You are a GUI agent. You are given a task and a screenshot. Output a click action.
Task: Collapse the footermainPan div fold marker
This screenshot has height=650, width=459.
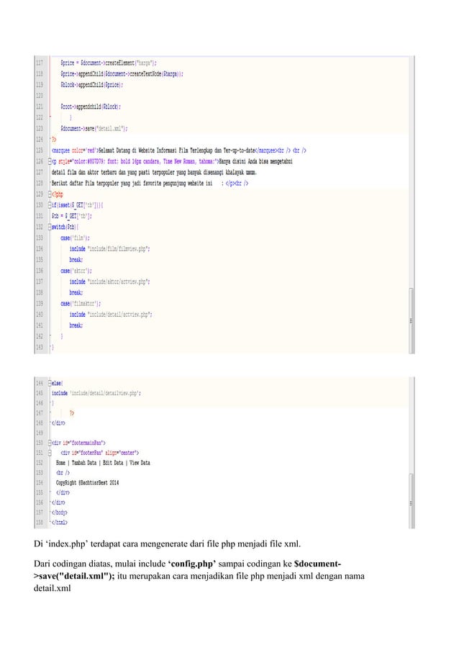(x=50, y=443)
